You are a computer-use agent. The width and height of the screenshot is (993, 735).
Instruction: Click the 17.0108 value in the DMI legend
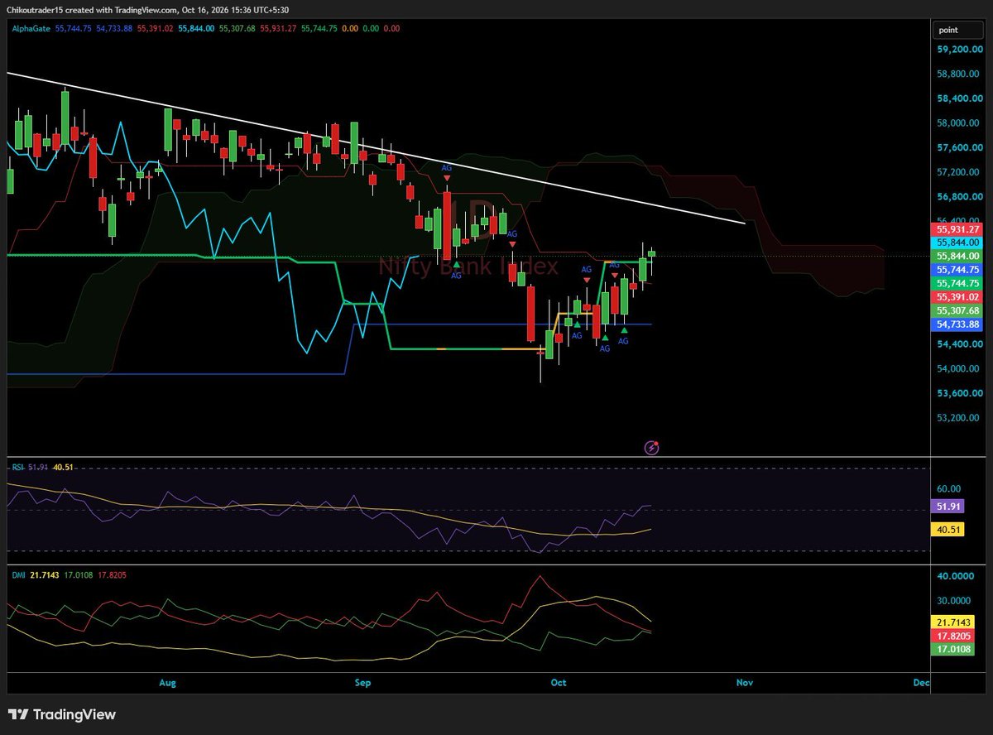(x=79, y=574)
